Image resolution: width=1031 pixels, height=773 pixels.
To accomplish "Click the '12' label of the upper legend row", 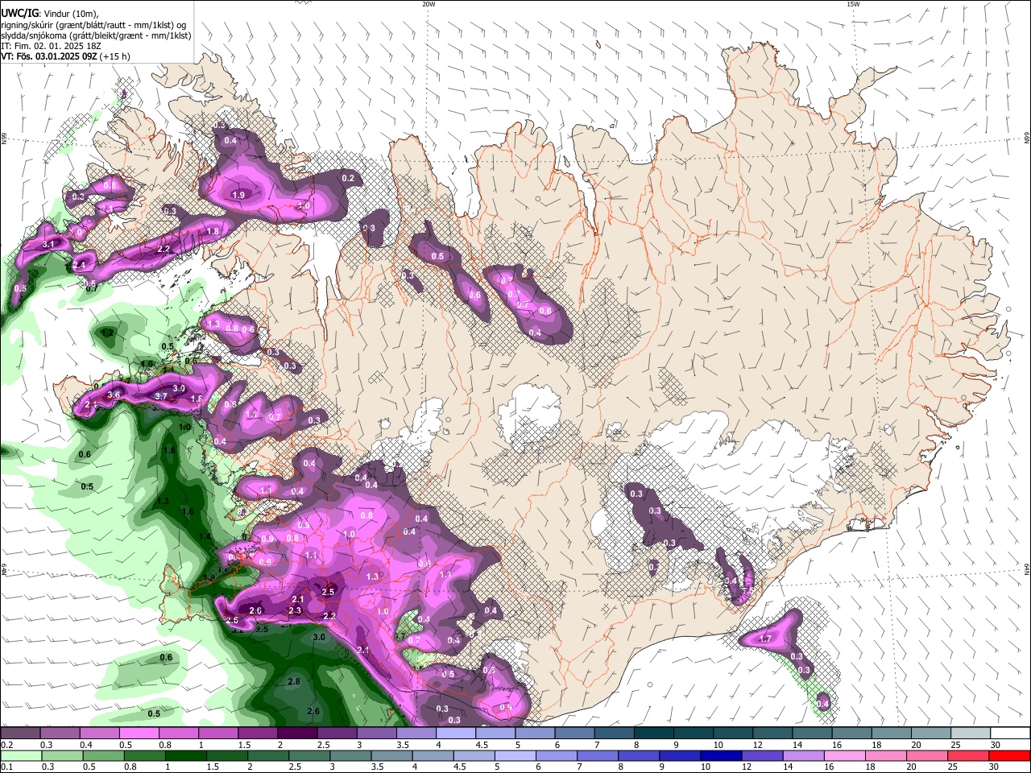I will click(x=758, y=745).
